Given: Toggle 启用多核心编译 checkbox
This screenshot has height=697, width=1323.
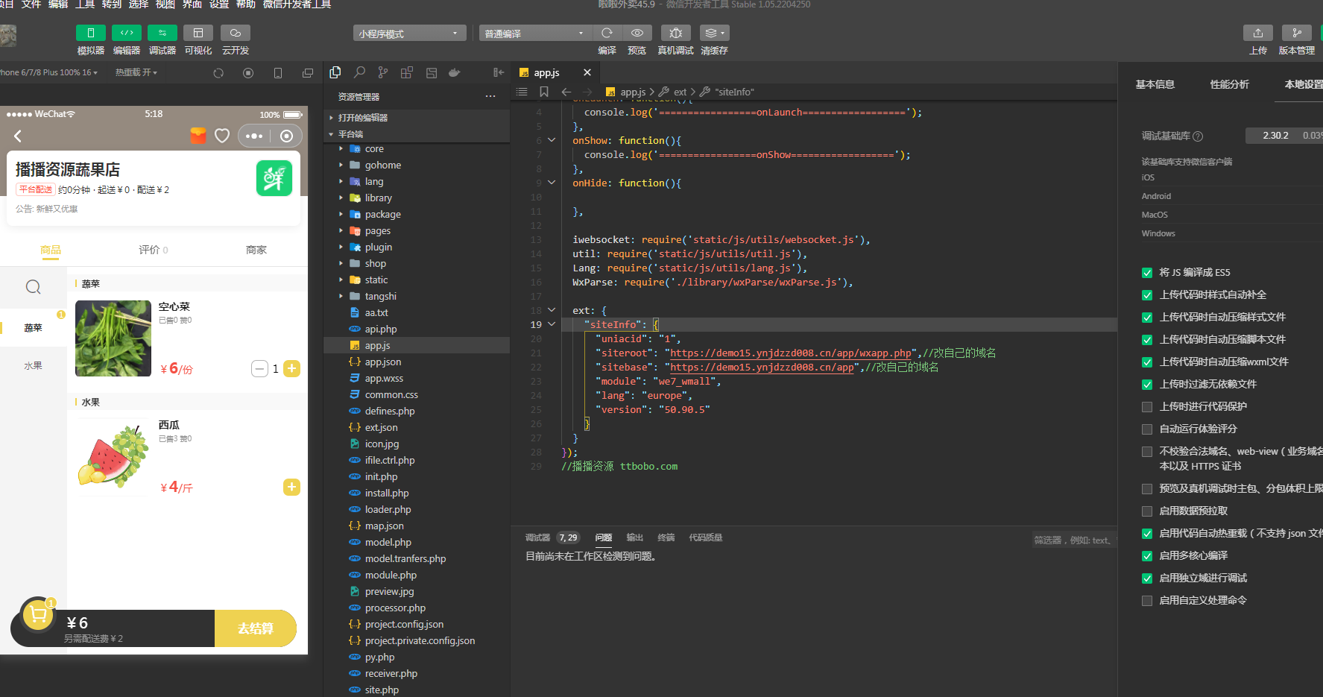Looking at the screenshot, I should 1147,556.
